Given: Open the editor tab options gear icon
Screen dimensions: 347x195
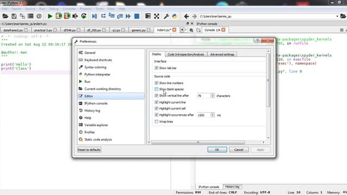Looking at the screenshot, I should pyautogui.click(x=191, y=30).
